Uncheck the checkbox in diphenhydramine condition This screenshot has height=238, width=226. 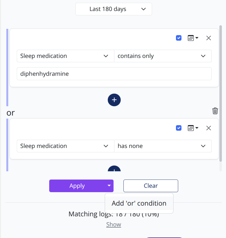click(x=179, y=38)
